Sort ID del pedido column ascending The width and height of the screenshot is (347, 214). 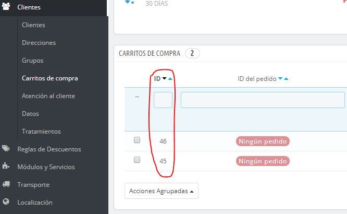[x=286, y=78]
